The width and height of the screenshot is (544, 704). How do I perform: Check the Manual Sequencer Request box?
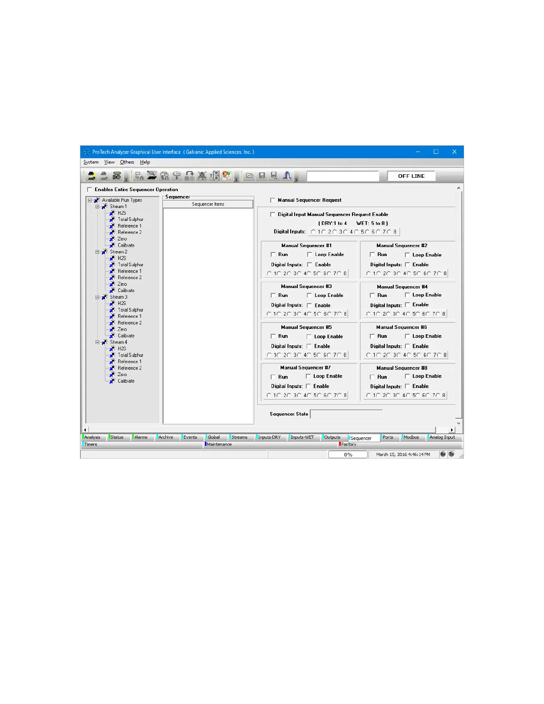coord(273,200)
